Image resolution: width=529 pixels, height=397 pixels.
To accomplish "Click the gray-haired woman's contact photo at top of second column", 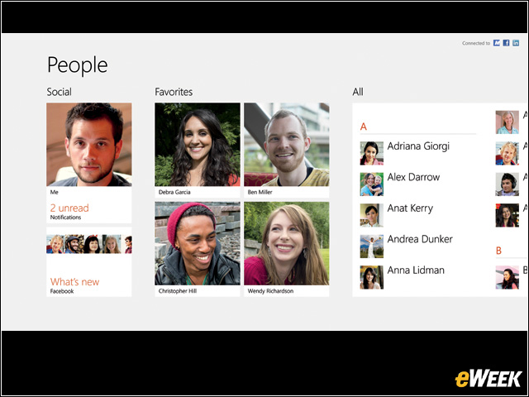I will (507, 122).
